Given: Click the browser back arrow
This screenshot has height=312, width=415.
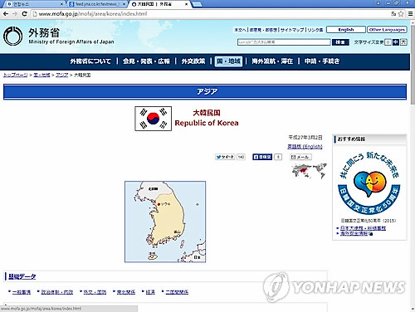Looking at the screenshot, I should 6,14.
